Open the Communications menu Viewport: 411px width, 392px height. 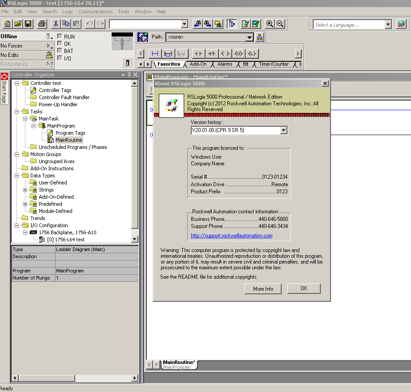click(x=95, y=12)
